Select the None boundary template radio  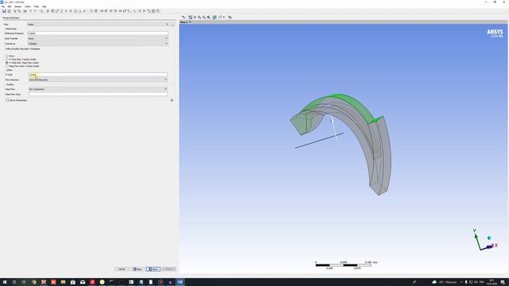(x=7, y=56)
